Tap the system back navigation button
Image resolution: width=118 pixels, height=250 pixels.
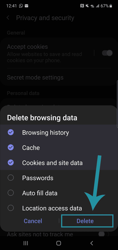point(92,243)
